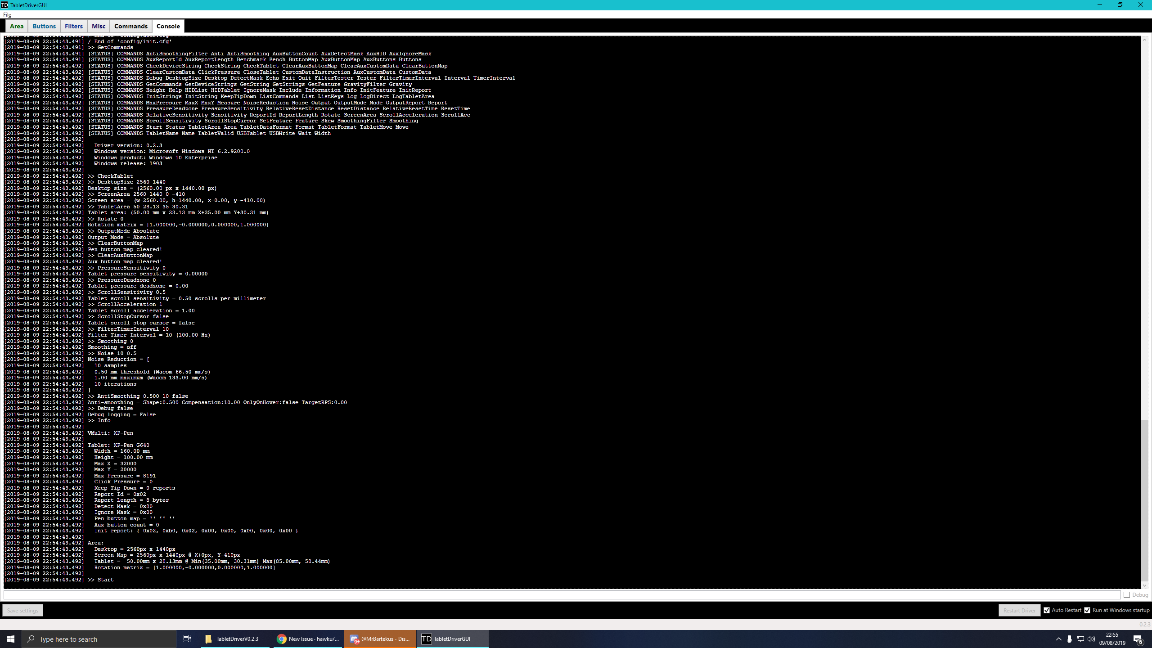The width and height of the screenshot is (1152, 648).
Task: Switch to the Filters tab
Action: click(73, 26)
